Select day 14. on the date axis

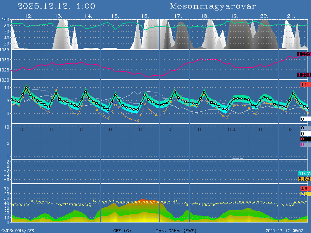point(88,16)
